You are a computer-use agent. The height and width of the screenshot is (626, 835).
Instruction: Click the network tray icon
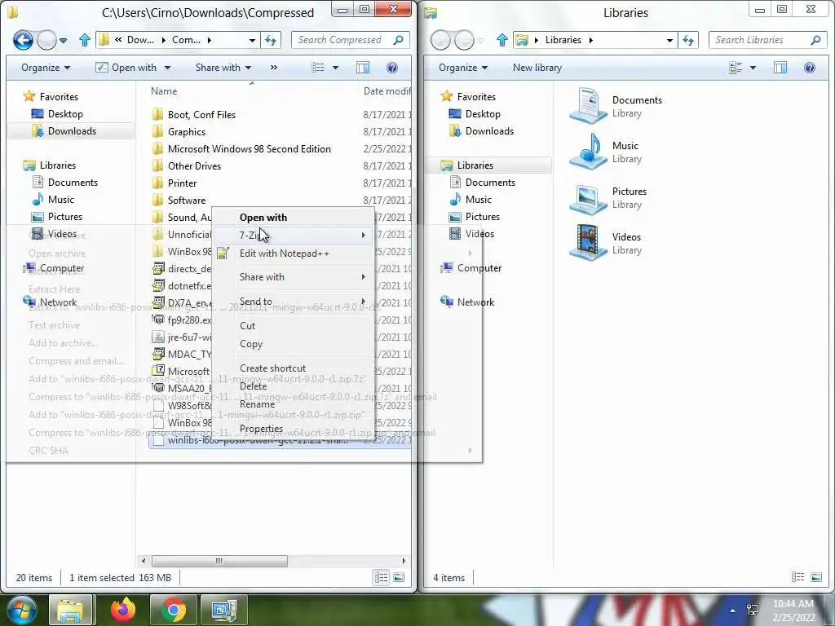pos(753,610)
